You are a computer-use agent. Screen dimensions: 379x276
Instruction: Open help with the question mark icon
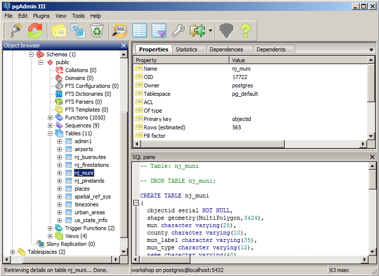[x=246, y=31]
